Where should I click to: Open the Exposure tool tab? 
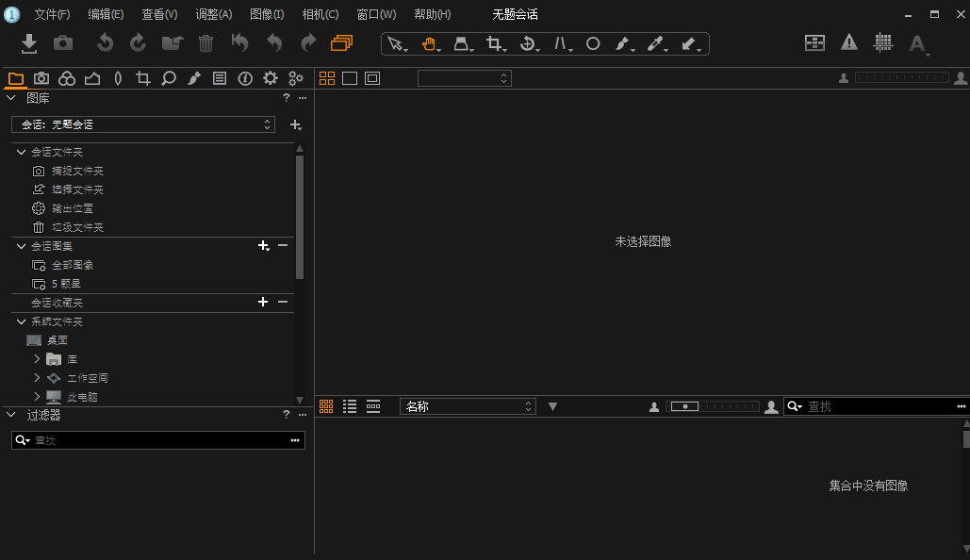pos(92,78)
